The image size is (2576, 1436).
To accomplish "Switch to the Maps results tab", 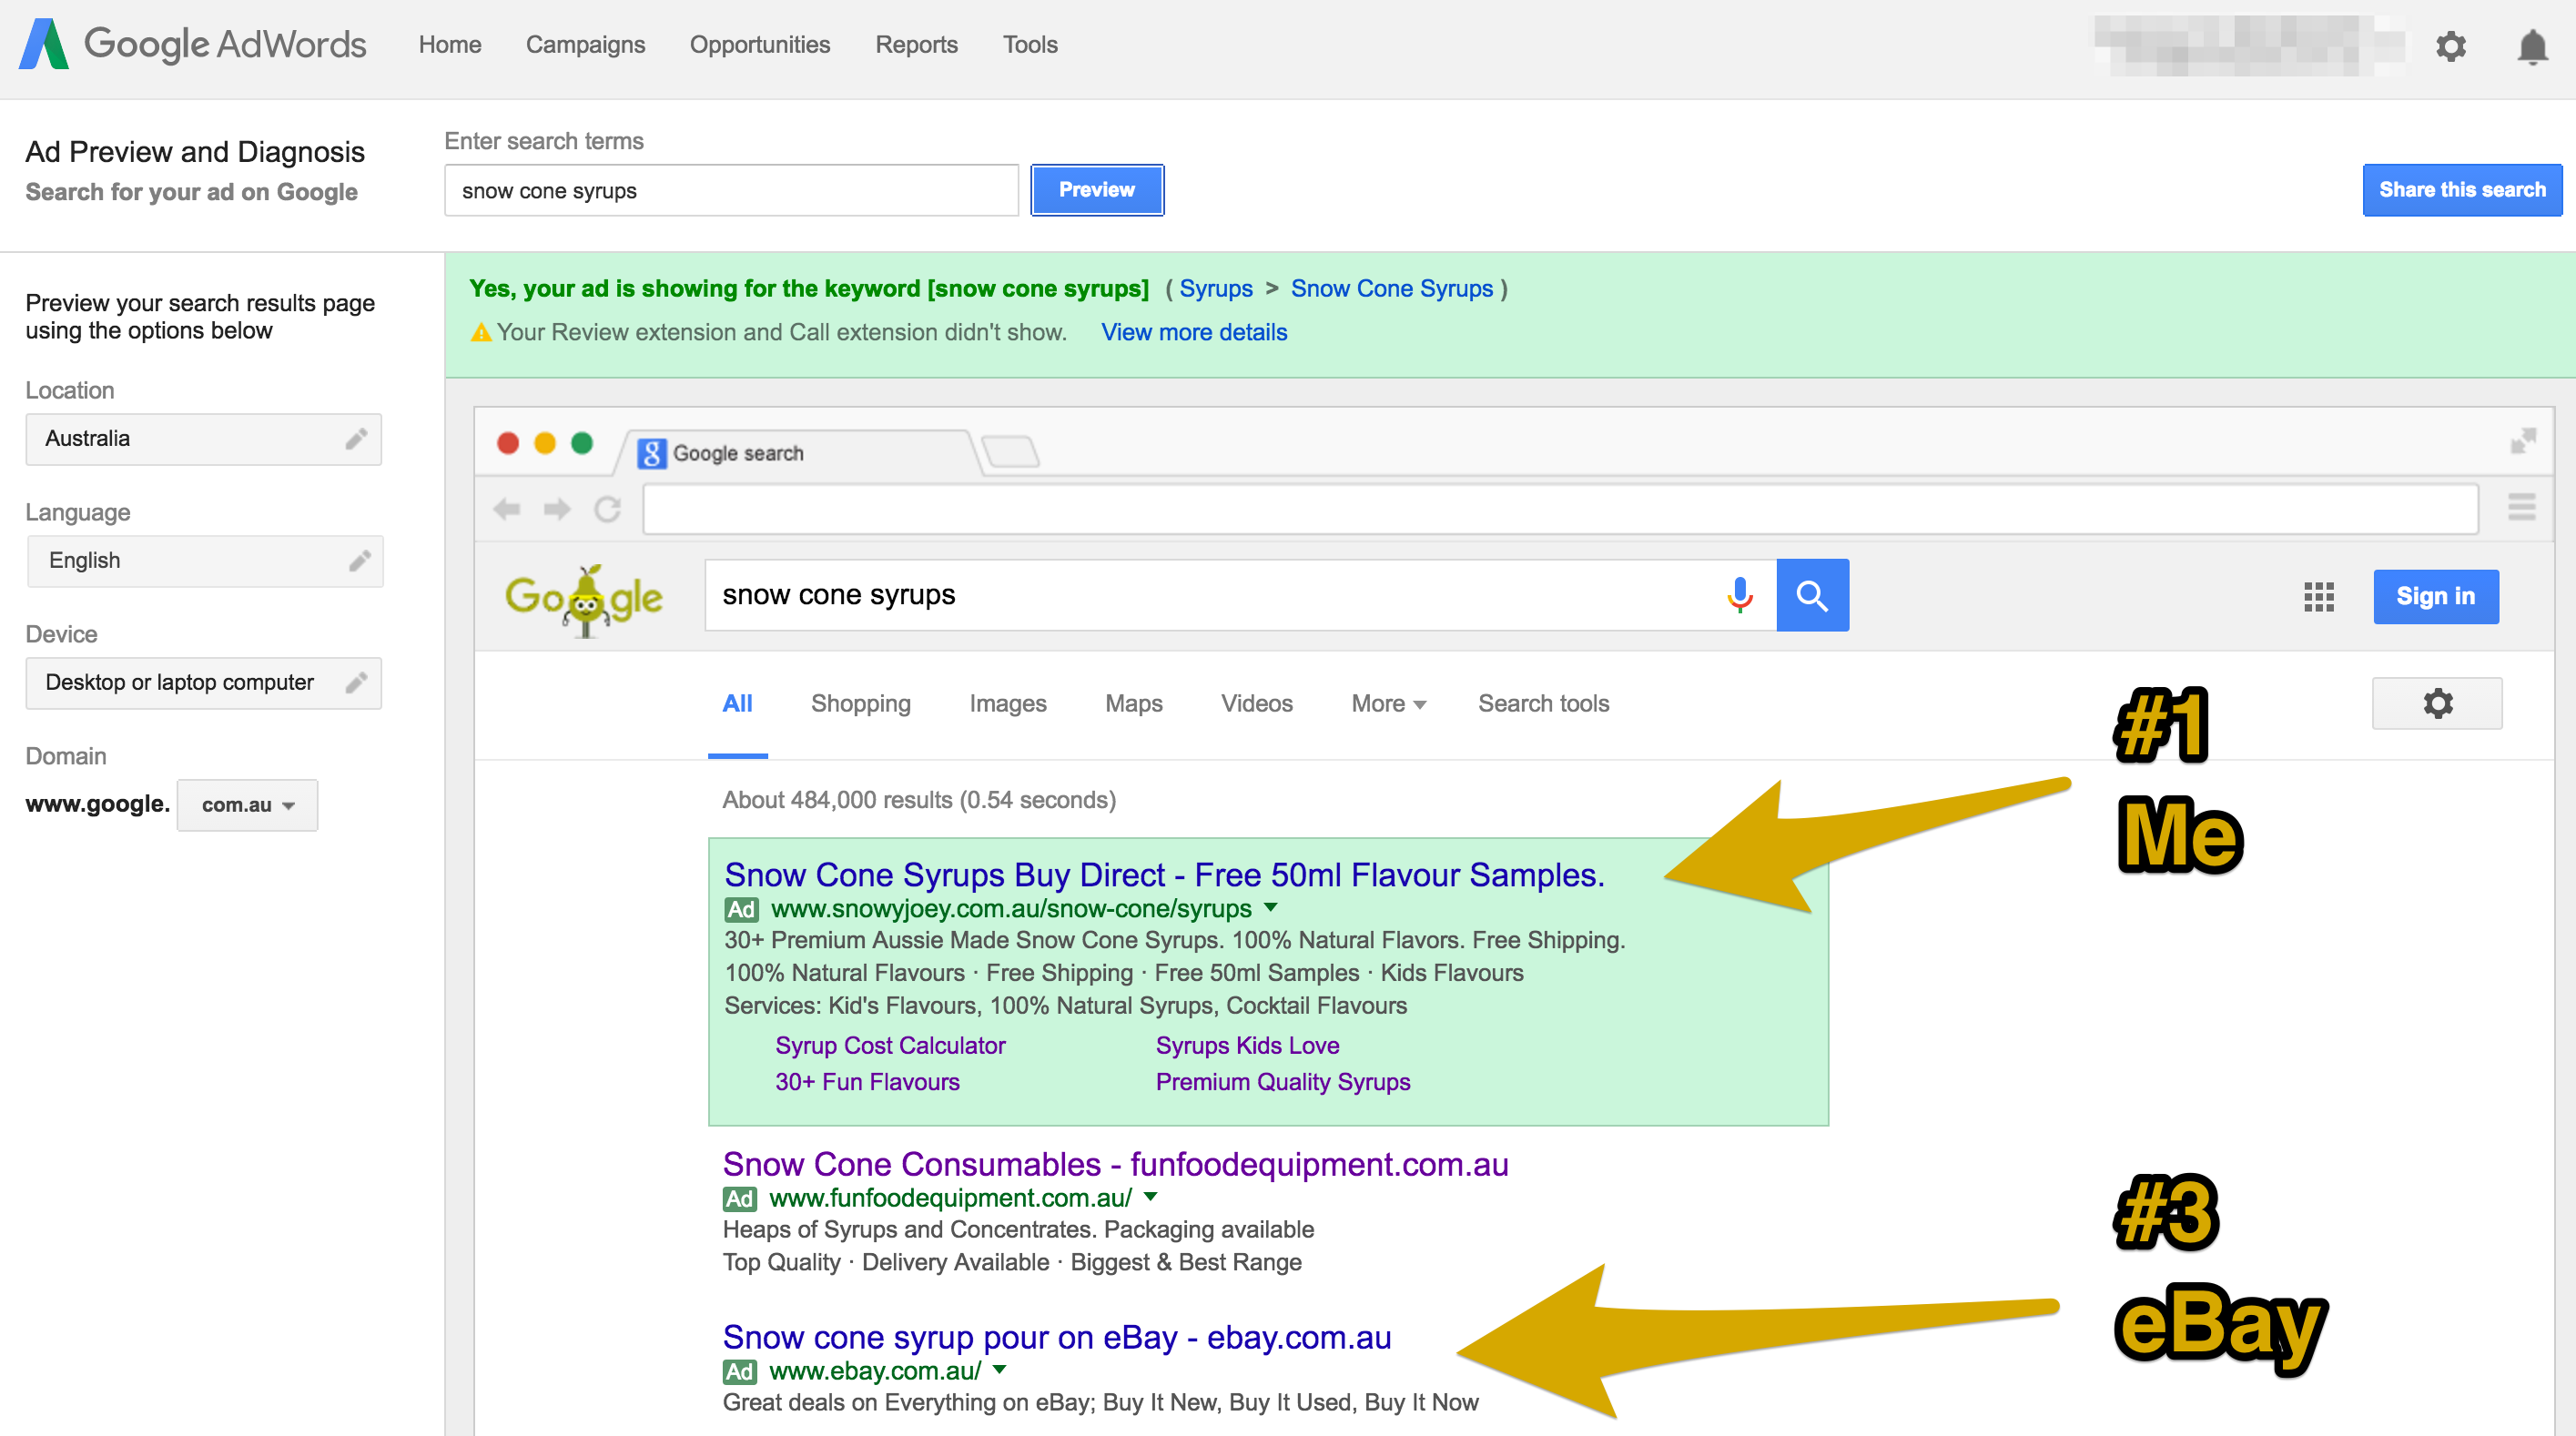I will 1133,704.
